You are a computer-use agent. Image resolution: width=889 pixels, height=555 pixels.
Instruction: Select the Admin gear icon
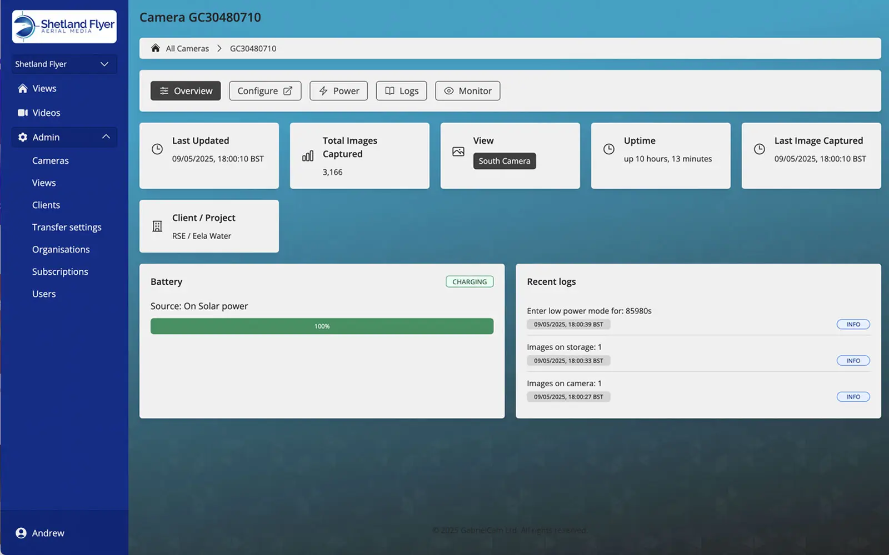[x=23, y=137]
